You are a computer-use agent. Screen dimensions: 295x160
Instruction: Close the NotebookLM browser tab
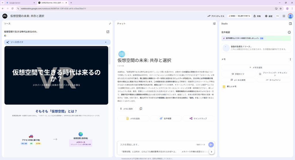tap(66, 3)
